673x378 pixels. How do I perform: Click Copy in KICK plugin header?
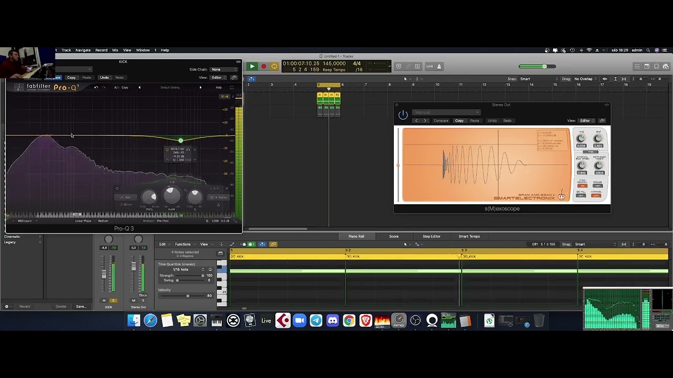[x=71, y=78]
